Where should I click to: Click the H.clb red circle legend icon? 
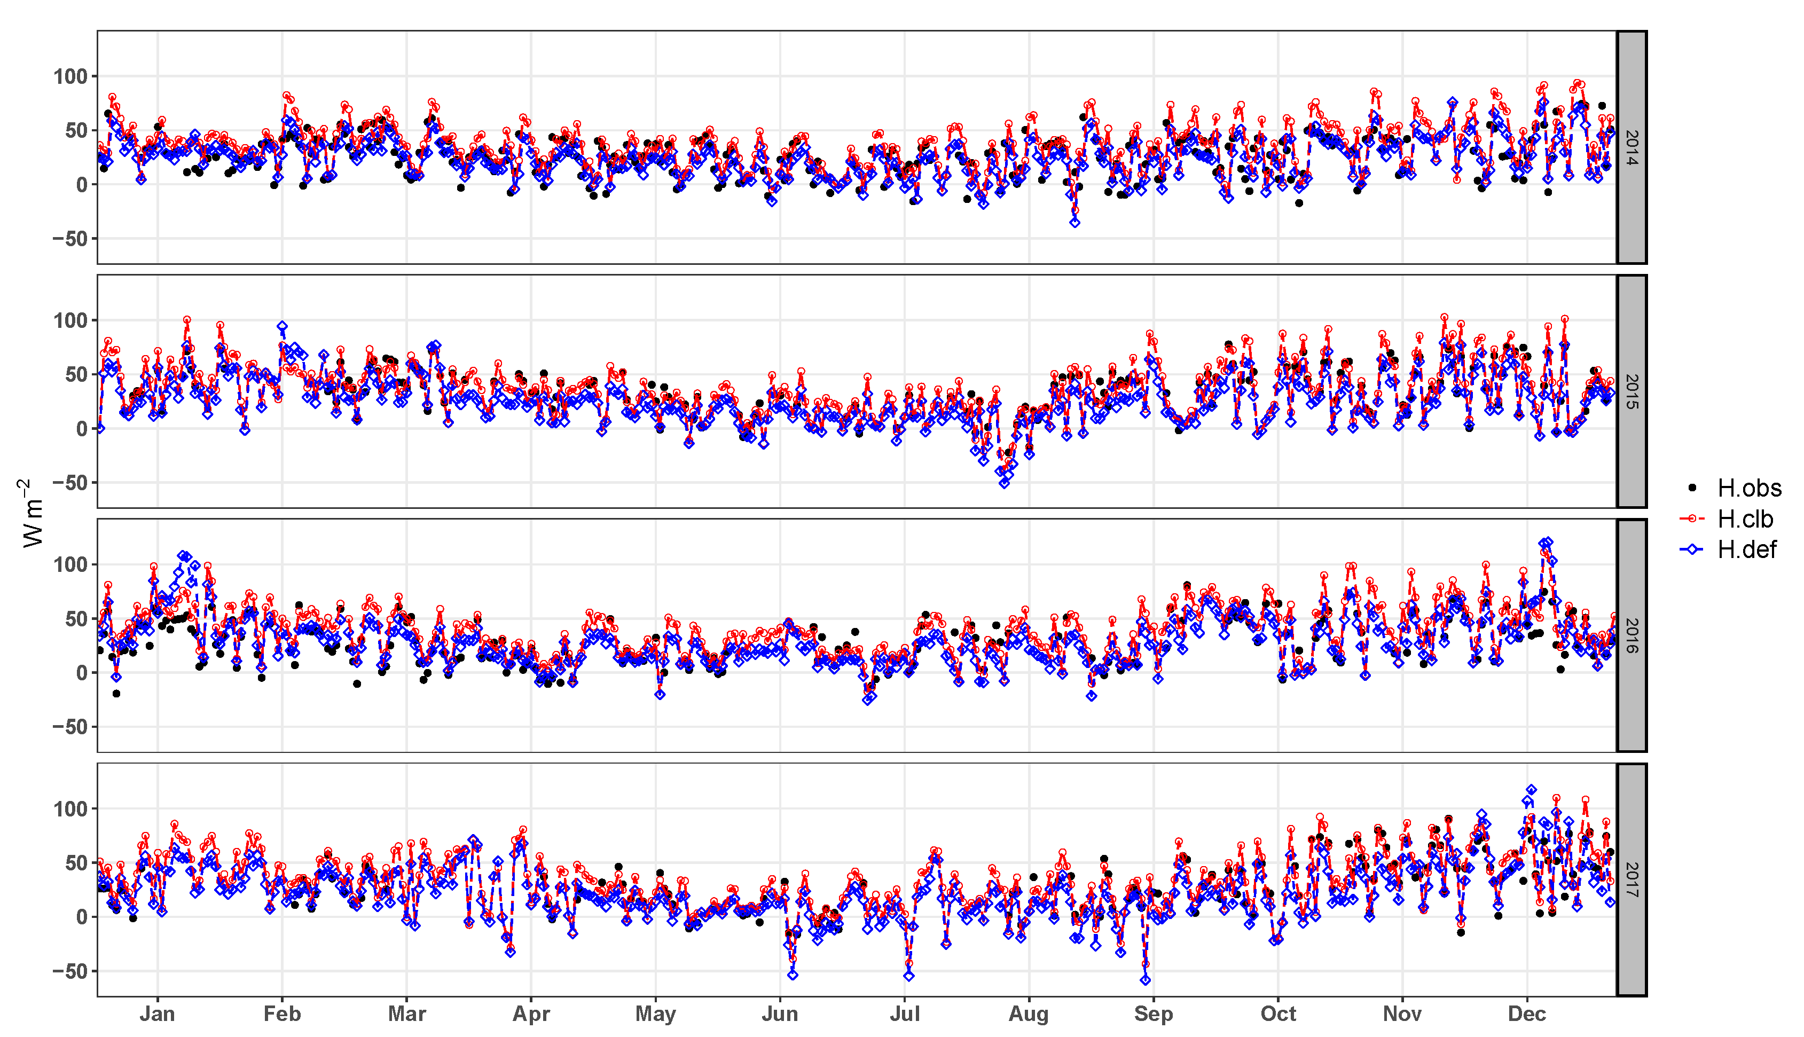point(1692,519)
